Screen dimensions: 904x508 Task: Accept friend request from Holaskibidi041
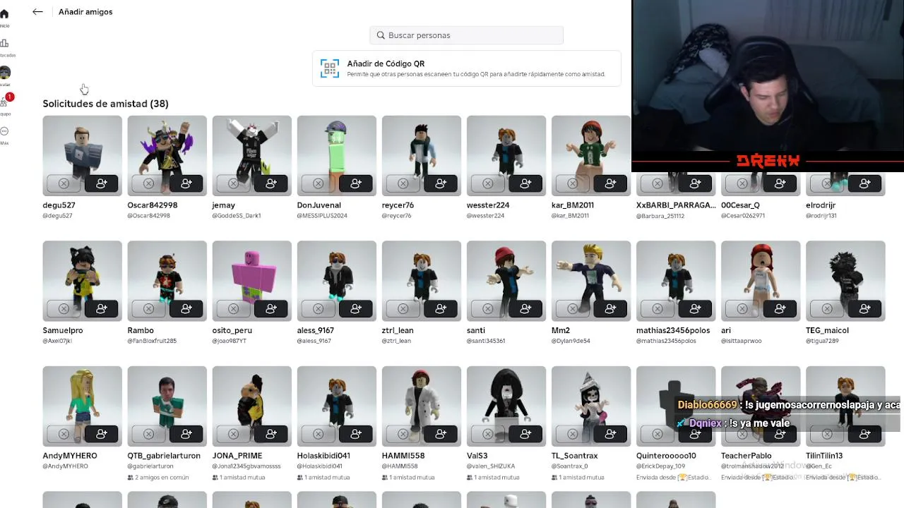[x=356, y=434]
